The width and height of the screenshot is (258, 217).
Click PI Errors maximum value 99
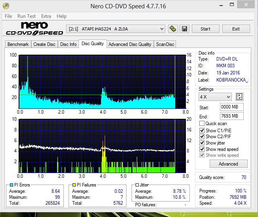coord(57,197)
